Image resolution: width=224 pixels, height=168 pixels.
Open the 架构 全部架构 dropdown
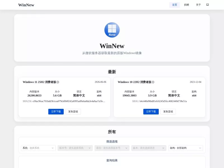coord(186,148)
